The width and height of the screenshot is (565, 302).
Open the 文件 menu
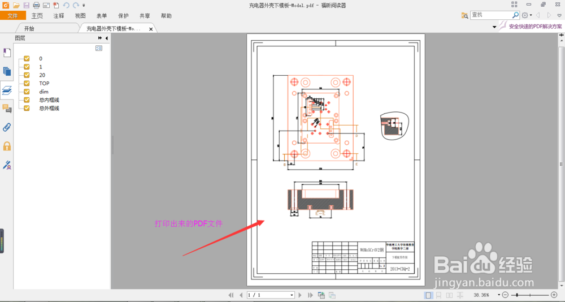pos(13,15)
